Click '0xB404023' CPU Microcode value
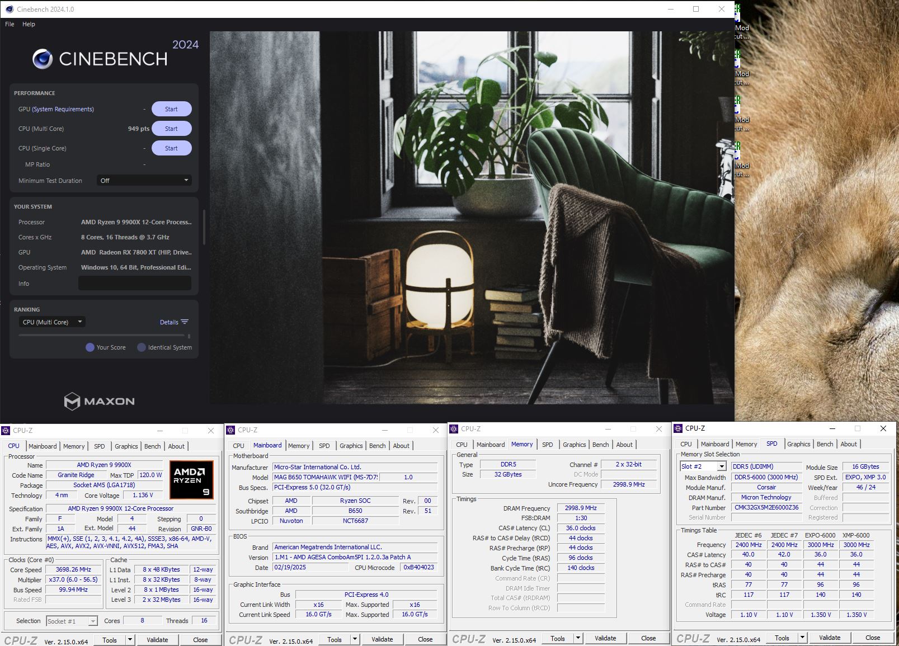899x646 pixels. (418, 567)
